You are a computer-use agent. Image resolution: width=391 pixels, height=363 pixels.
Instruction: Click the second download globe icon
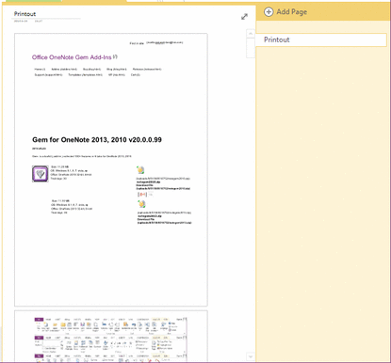tap(141, 204)
